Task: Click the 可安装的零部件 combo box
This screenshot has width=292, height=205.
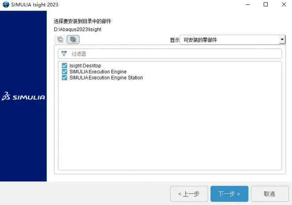Action: coord(233,40)
